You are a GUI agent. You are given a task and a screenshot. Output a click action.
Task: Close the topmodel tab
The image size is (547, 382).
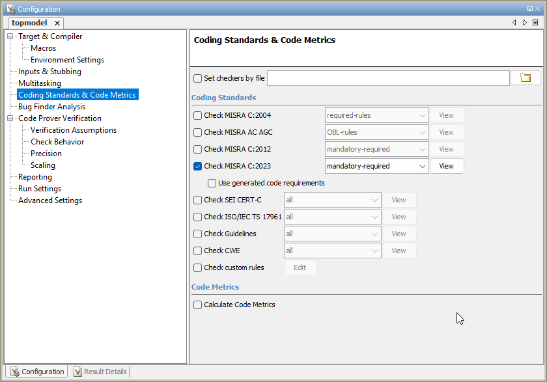57,23
